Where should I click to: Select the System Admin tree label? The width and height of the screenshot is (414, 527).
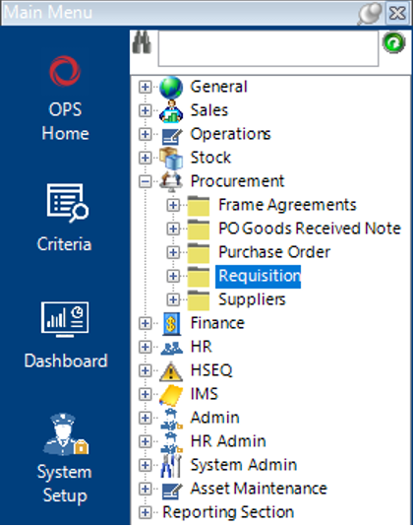click(244, 465)
